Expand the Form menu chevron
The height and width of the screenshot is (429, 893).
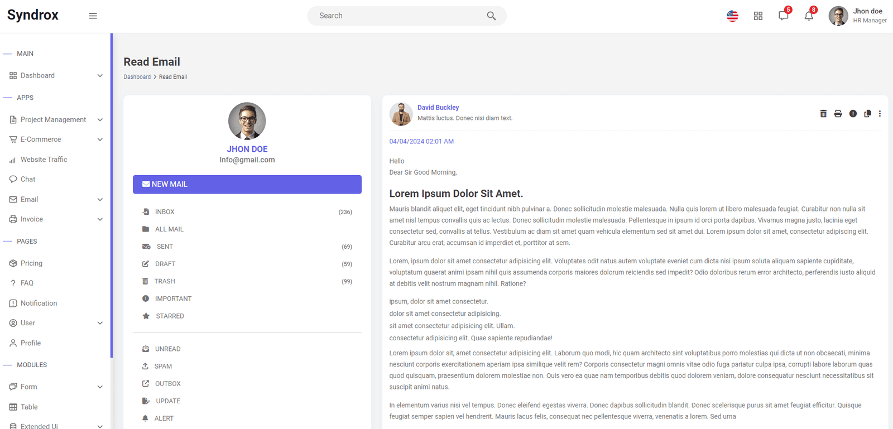[x=100, y=387]
